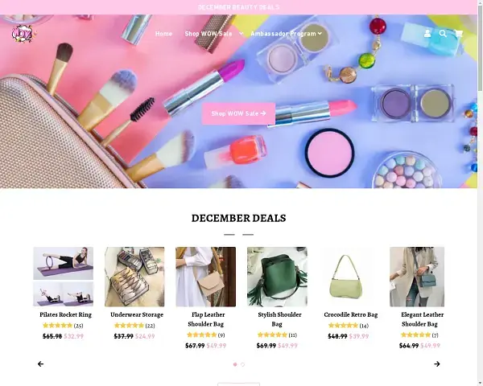The height and width of the screenshot is (386, 483).
Task: Click the WOW logo
Action: 23,34
